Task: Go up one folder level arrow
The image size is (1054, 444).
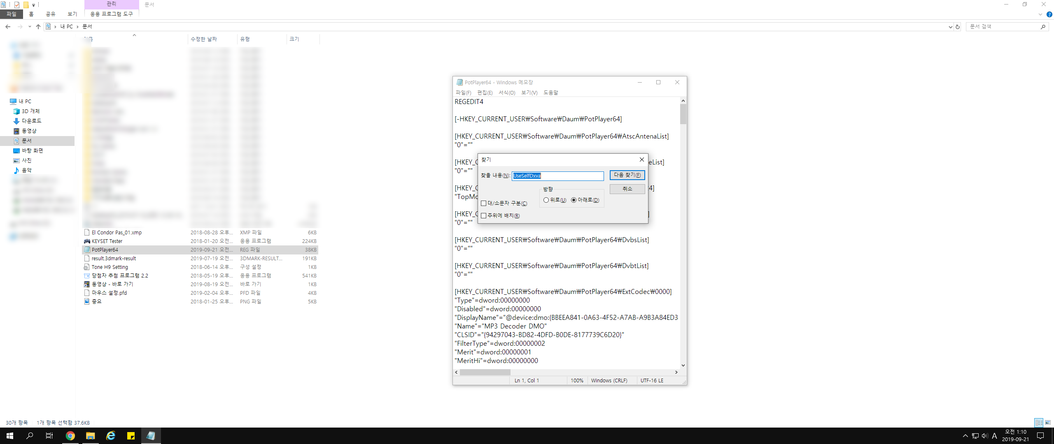Action: click(x=38, y=27)
